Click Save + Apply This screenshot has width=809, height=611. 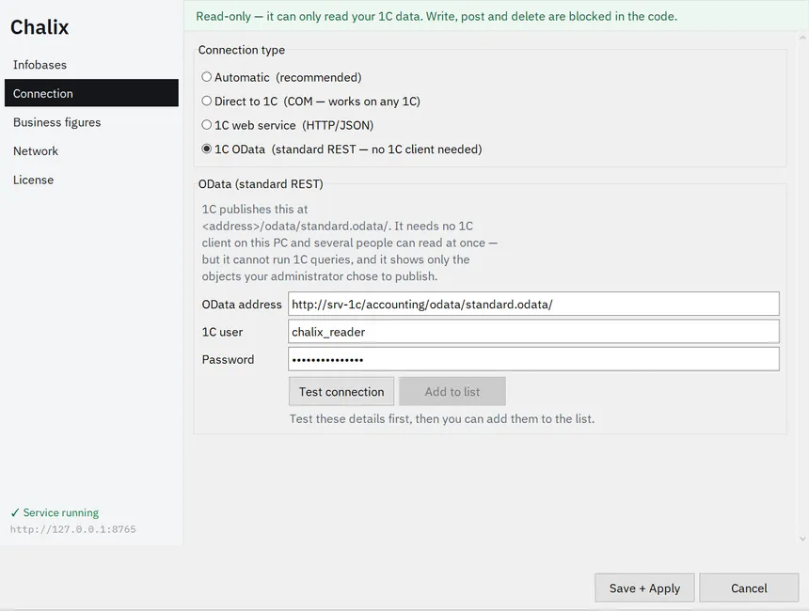pyautogui.click(x=644, y=588)
